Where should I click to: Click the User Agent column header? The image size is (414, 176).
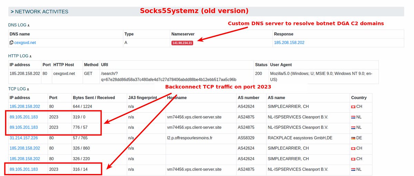281,65
